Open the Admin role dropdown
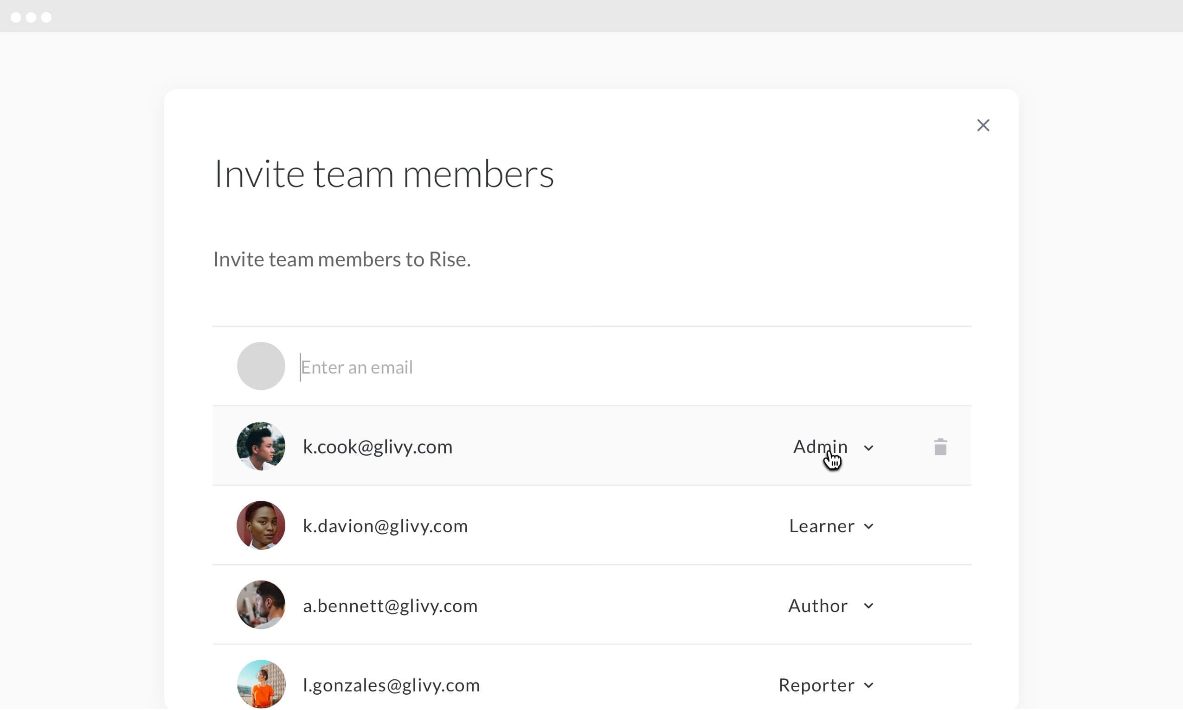This screenshot has height=710, width=1183. coord(821,446)
